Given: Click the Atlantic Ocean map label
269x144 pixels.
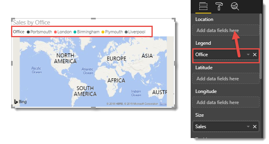Looking at the screenshot, I should pos(87,71).
